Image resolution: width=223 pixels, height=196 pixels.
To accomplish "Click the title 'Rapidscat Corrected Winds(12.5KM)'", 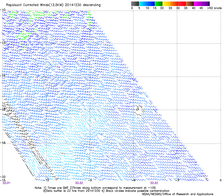I will point(35,5).
